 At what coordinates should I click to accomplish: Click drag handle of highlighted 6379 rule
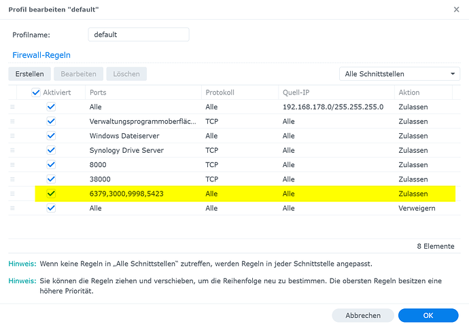(12, 194)
